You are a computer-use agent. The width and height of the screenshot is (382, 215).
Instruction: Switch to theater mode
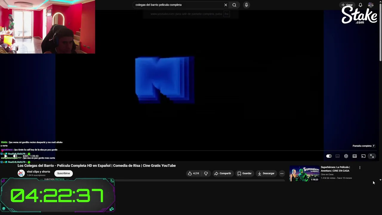pos(355,156)
